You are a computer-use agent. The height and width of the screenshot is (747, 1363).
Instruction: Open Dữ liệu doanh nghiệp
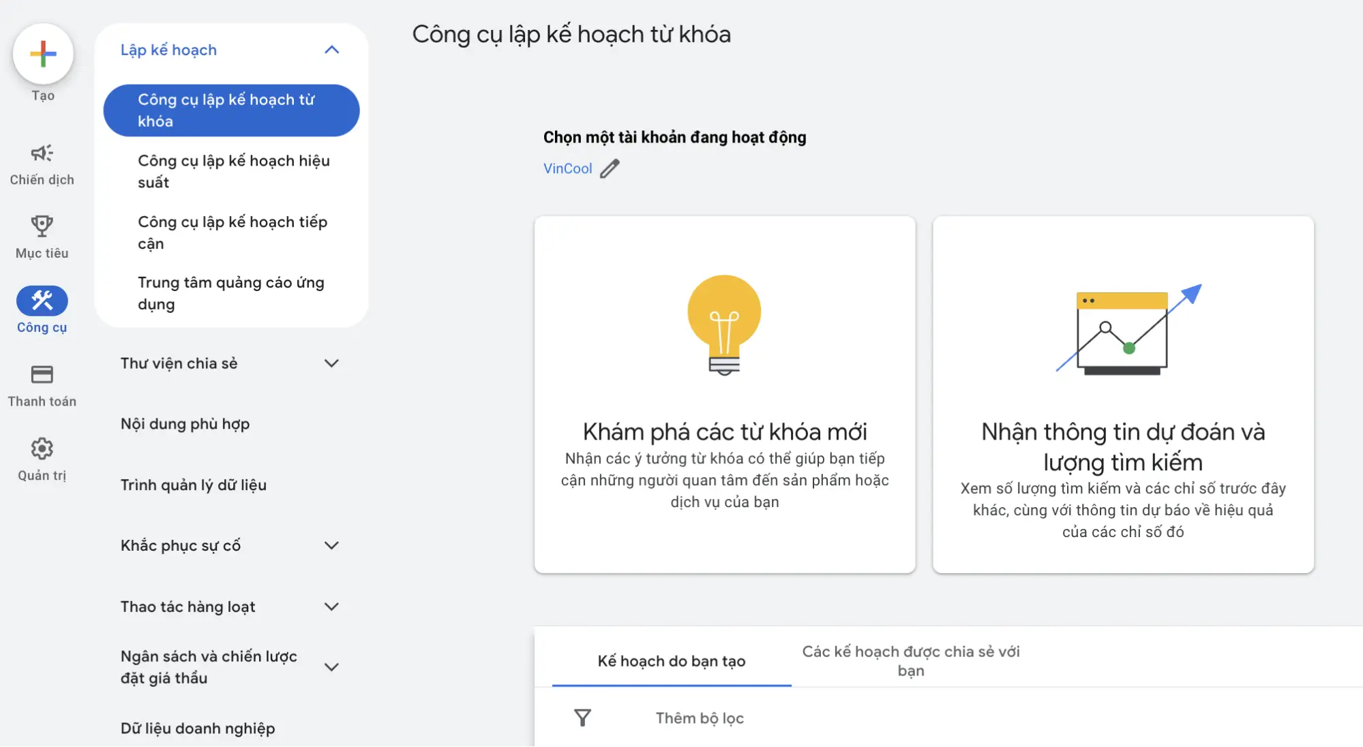pos(198,729)
